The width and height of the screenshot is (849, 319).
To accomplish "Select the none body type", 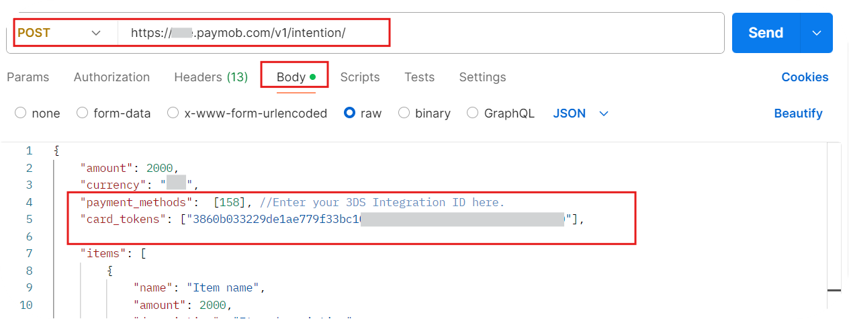I will [21, 113].
